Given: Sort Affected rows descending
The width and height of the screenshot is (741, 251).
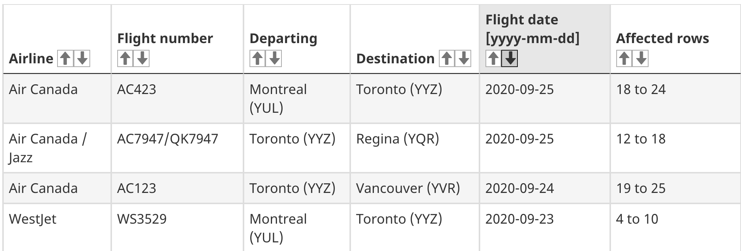Looking at the screenshot, I should [x=641, y=58].
